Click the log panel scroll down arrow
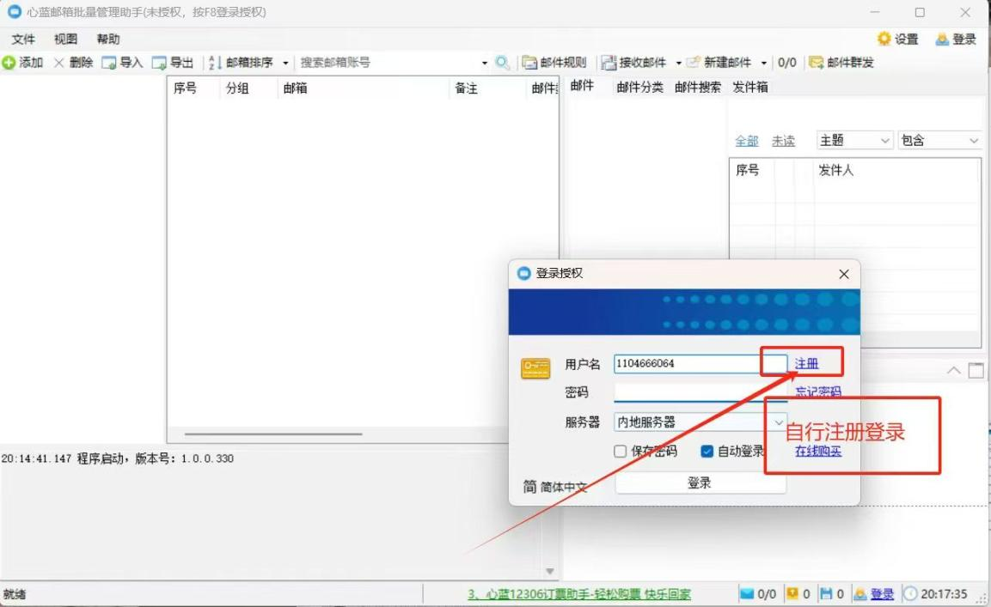 (x=550, y=572)
